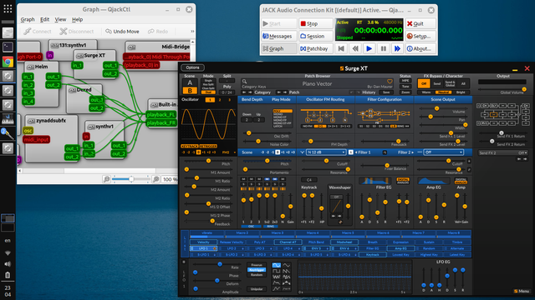This screenshot has height=300, width=535.
Task: Click the About button in JACK control
Action: [x=420, y=48]
